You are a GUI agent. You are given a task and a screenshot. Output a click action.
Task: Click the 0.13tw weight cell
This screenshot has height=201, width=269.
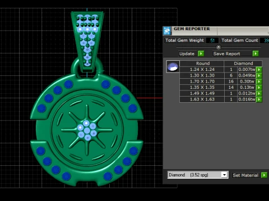coord(247,87)
